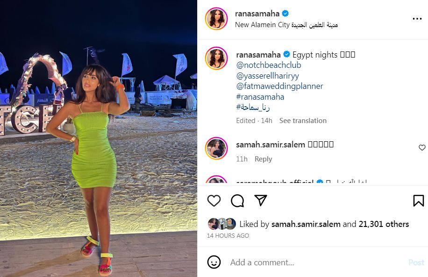
Task: Open samah.samir.salem commenter avatar
Action: (x=216, y=148)
